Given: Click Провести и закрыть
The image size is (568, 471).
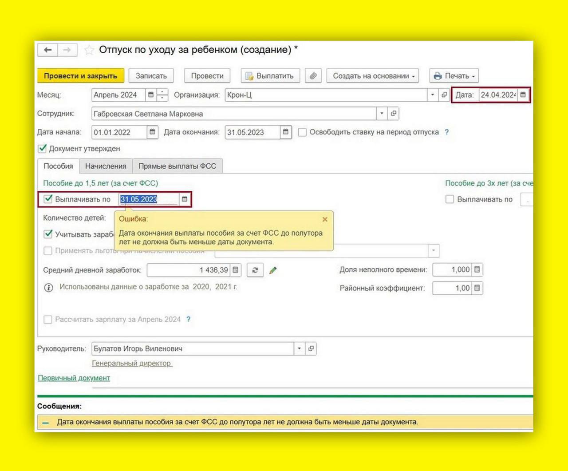Looking at the screenshot, I should point(80,76).
